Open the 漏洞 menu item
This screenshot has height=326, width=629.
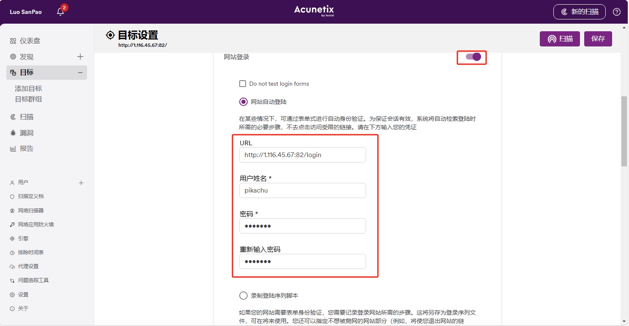27,133
